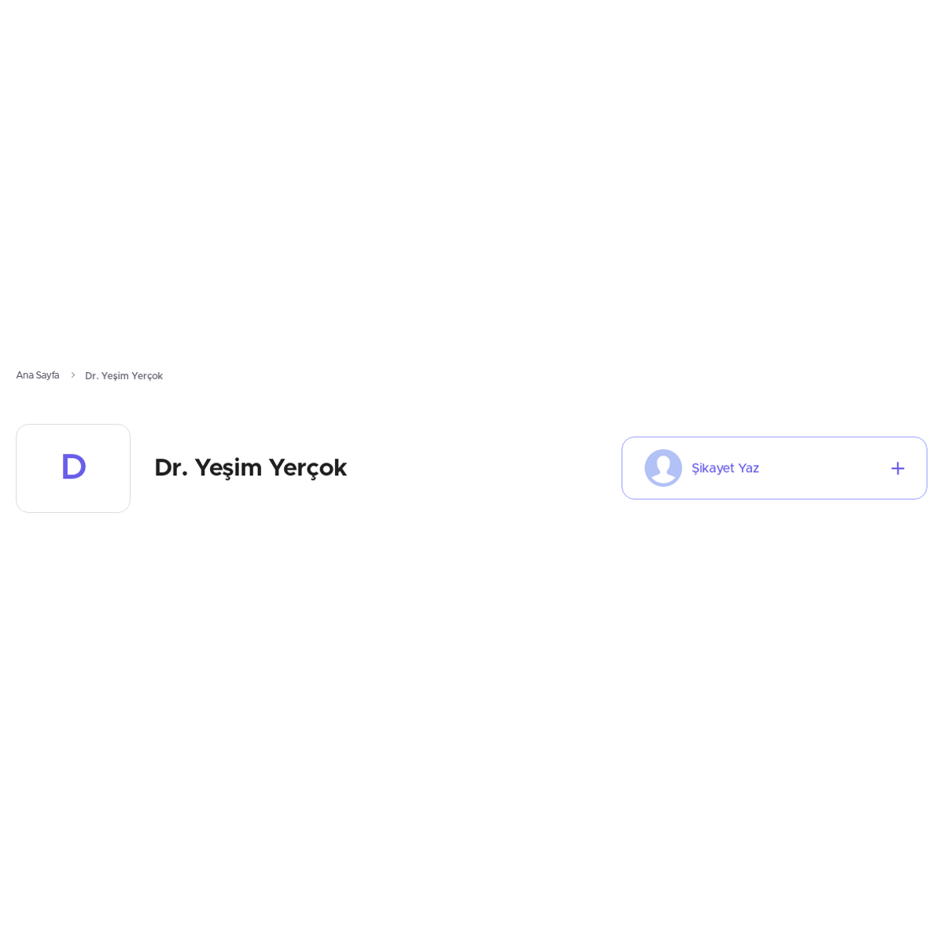Select the bold title Dr. Yeşim Yerçok

(x=250, y=467)
